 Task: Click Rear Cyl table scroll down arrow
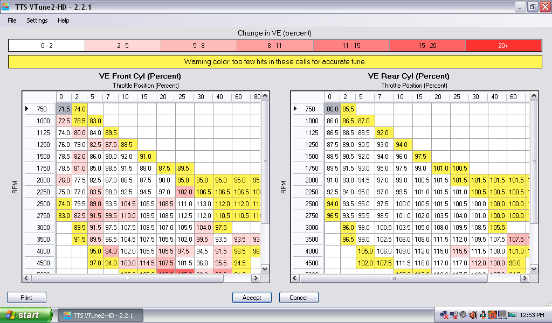534,269
